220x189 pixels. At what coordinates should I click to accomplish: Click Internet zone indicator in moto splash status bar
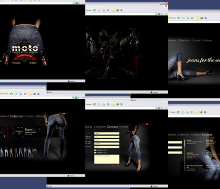click(72, 81)
